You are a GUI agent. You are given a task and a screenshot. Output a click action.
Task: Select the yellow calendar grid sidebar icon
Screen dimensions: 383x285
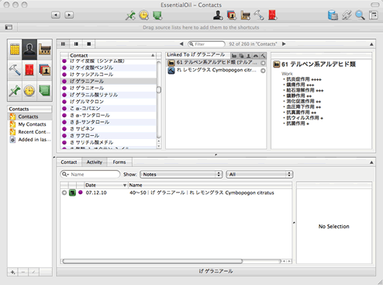tap(15, 49)
